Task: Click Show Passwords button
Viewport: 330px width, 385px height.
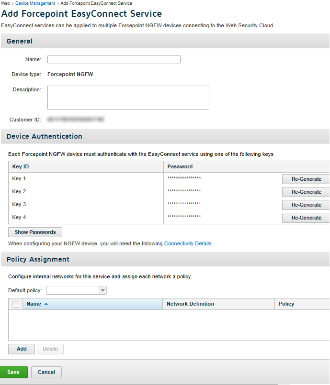Action: pos(35,232)
